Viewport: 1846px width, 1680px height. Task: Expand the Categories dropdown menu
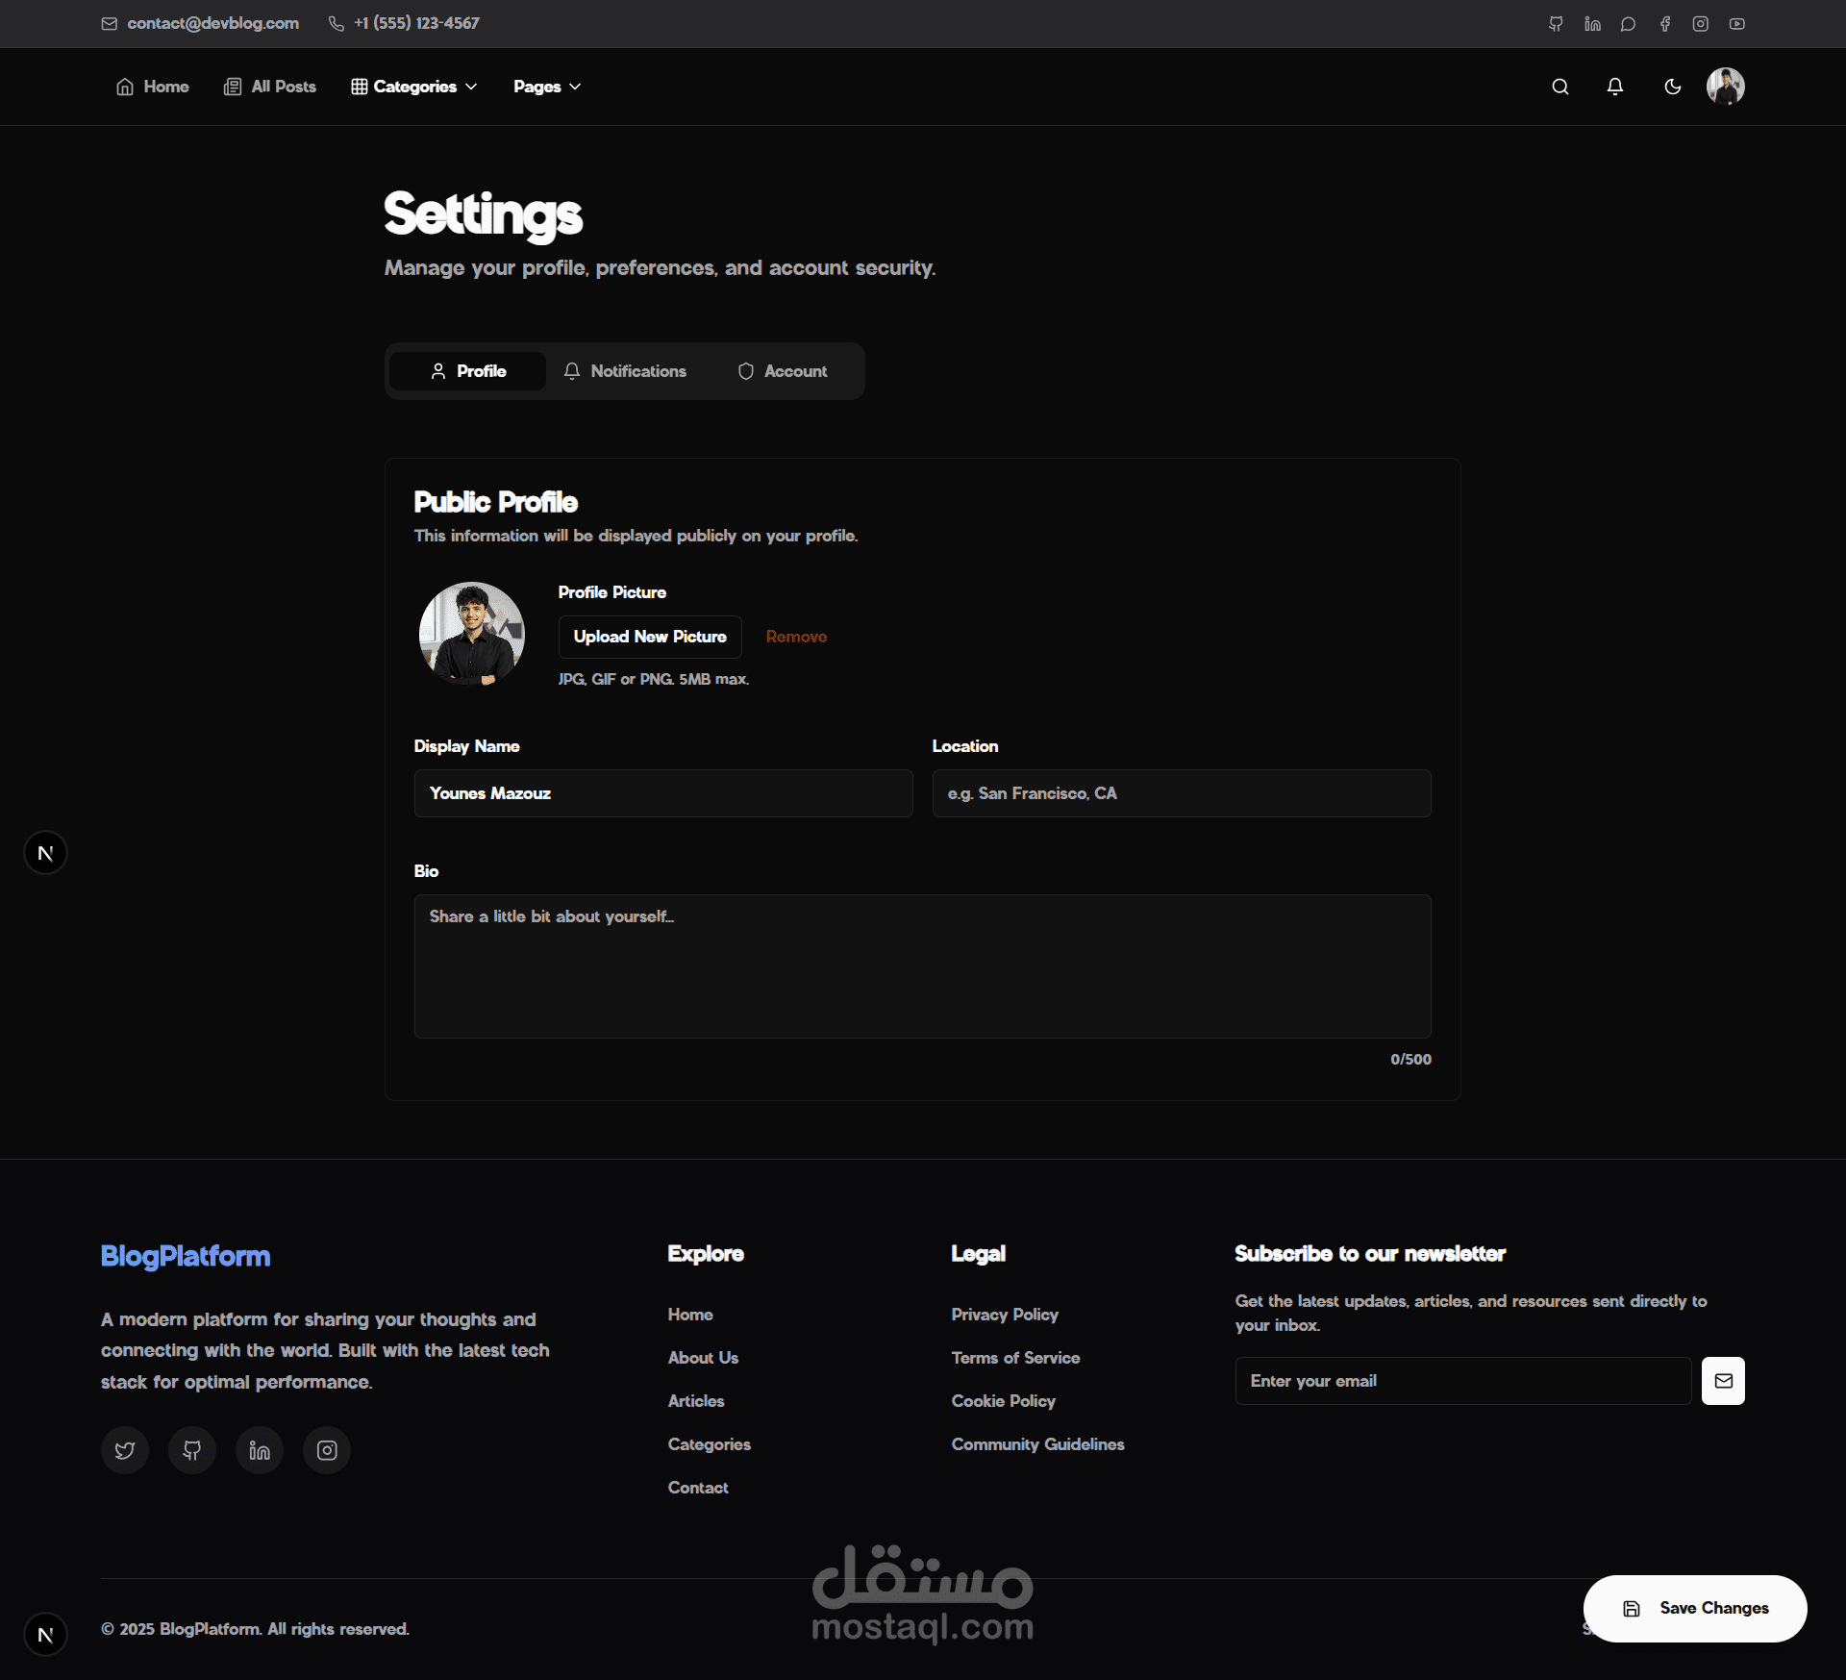[x=414, y=87]
